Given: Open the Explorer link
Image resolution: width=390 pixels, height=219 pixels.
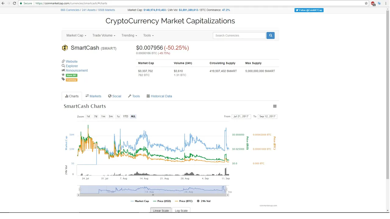Looking at the screenshot, I should [72, 66].
